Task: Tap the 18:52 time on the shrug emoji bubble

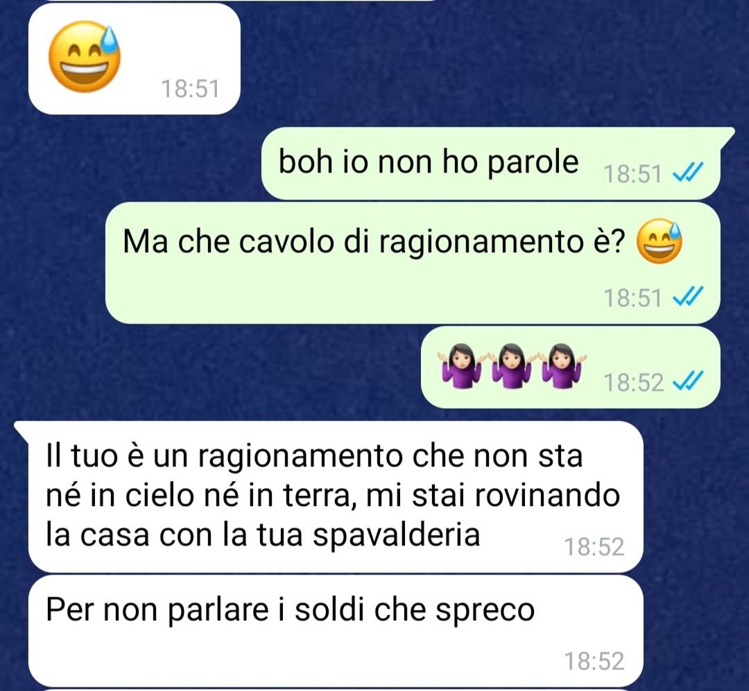Action: click(633, 383)
